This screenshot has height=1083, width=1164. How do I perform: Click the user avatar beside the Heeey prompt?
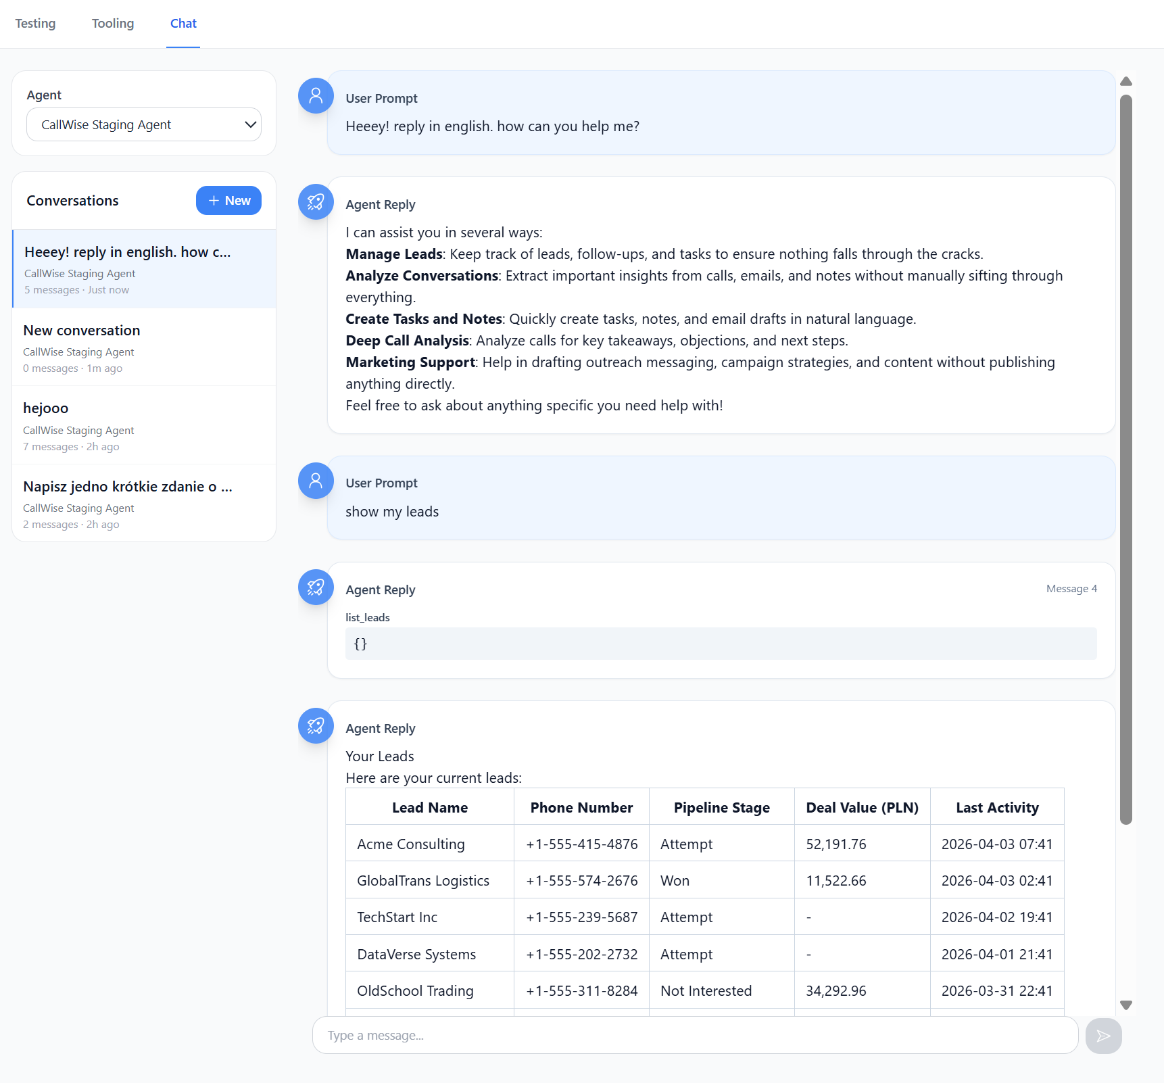pos(315,96)
